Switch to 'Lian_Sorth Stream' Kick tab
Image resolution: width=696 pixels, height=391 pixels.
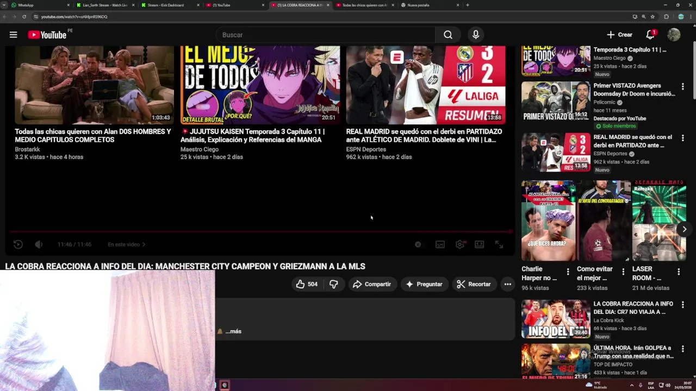(105, 5)
